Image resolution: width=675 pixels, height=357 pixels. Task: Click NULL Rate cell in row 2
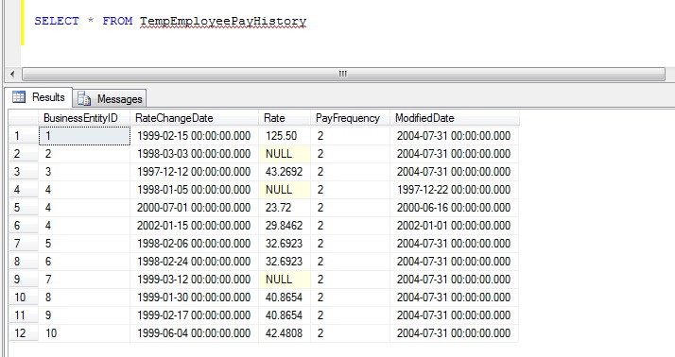tap(285, 154)
